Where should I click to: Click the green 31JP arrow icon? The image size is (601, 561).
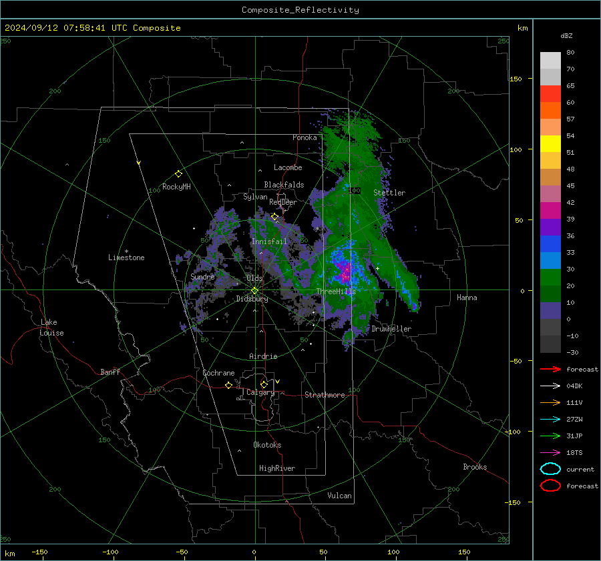pos(550,436)
